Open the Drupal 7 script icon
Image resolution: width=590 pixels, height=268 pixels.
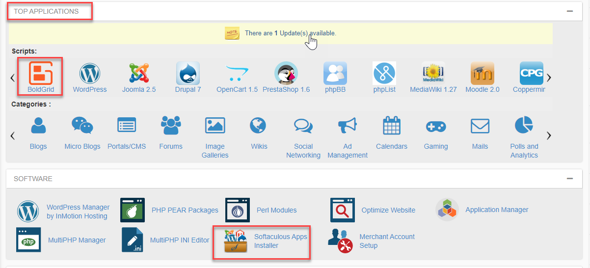click(x=188, y=73)
